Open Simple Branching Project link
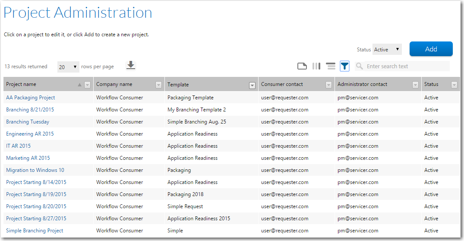464x241 pixels. [x=35, y=231]
